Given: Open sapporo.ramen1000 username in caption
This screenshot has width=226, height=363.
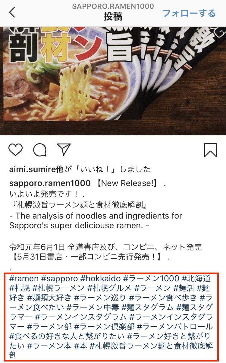Looking at the screenshot, I should 50,183.
